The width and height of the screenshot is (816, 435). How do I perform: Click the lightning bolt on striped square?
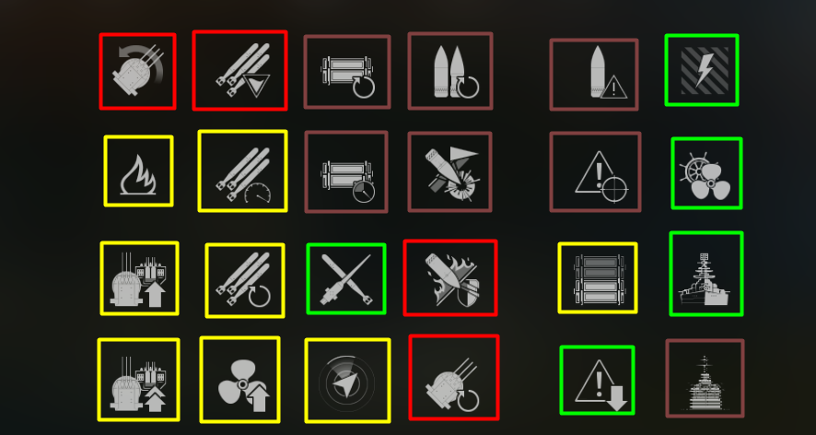[x=702, y=70]
